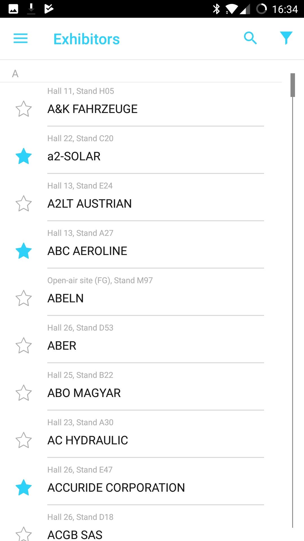
Task: Tap the download notification icon
Action: pos(31,9)
